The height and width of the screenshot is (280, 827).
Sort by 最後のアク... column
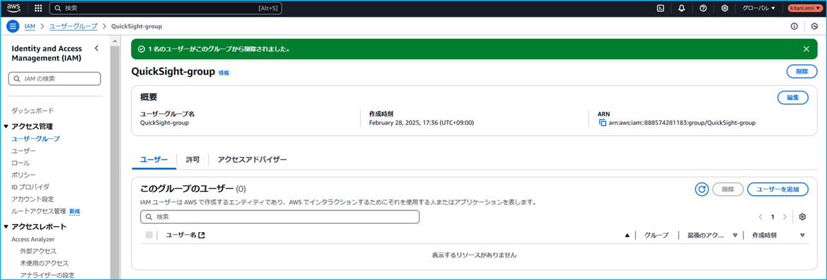(735, 236)
